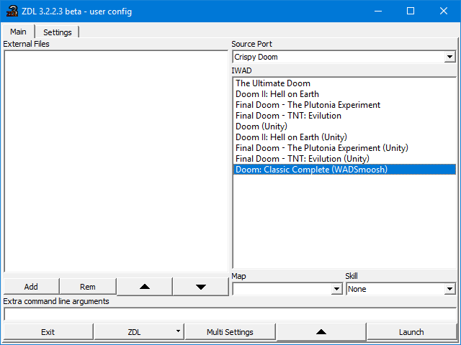Minimize the ZDL window
Image resolution: width=461 pixels, height=345 pixels.
[x=378, y=11]
